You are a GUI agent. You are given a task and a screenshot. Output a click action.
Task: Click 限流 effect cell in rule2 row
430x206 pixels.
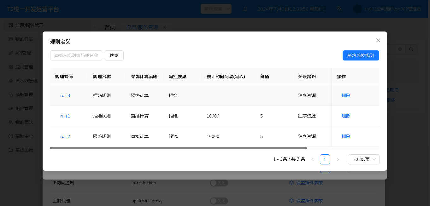pyautogui.click(x=173, y=136)
